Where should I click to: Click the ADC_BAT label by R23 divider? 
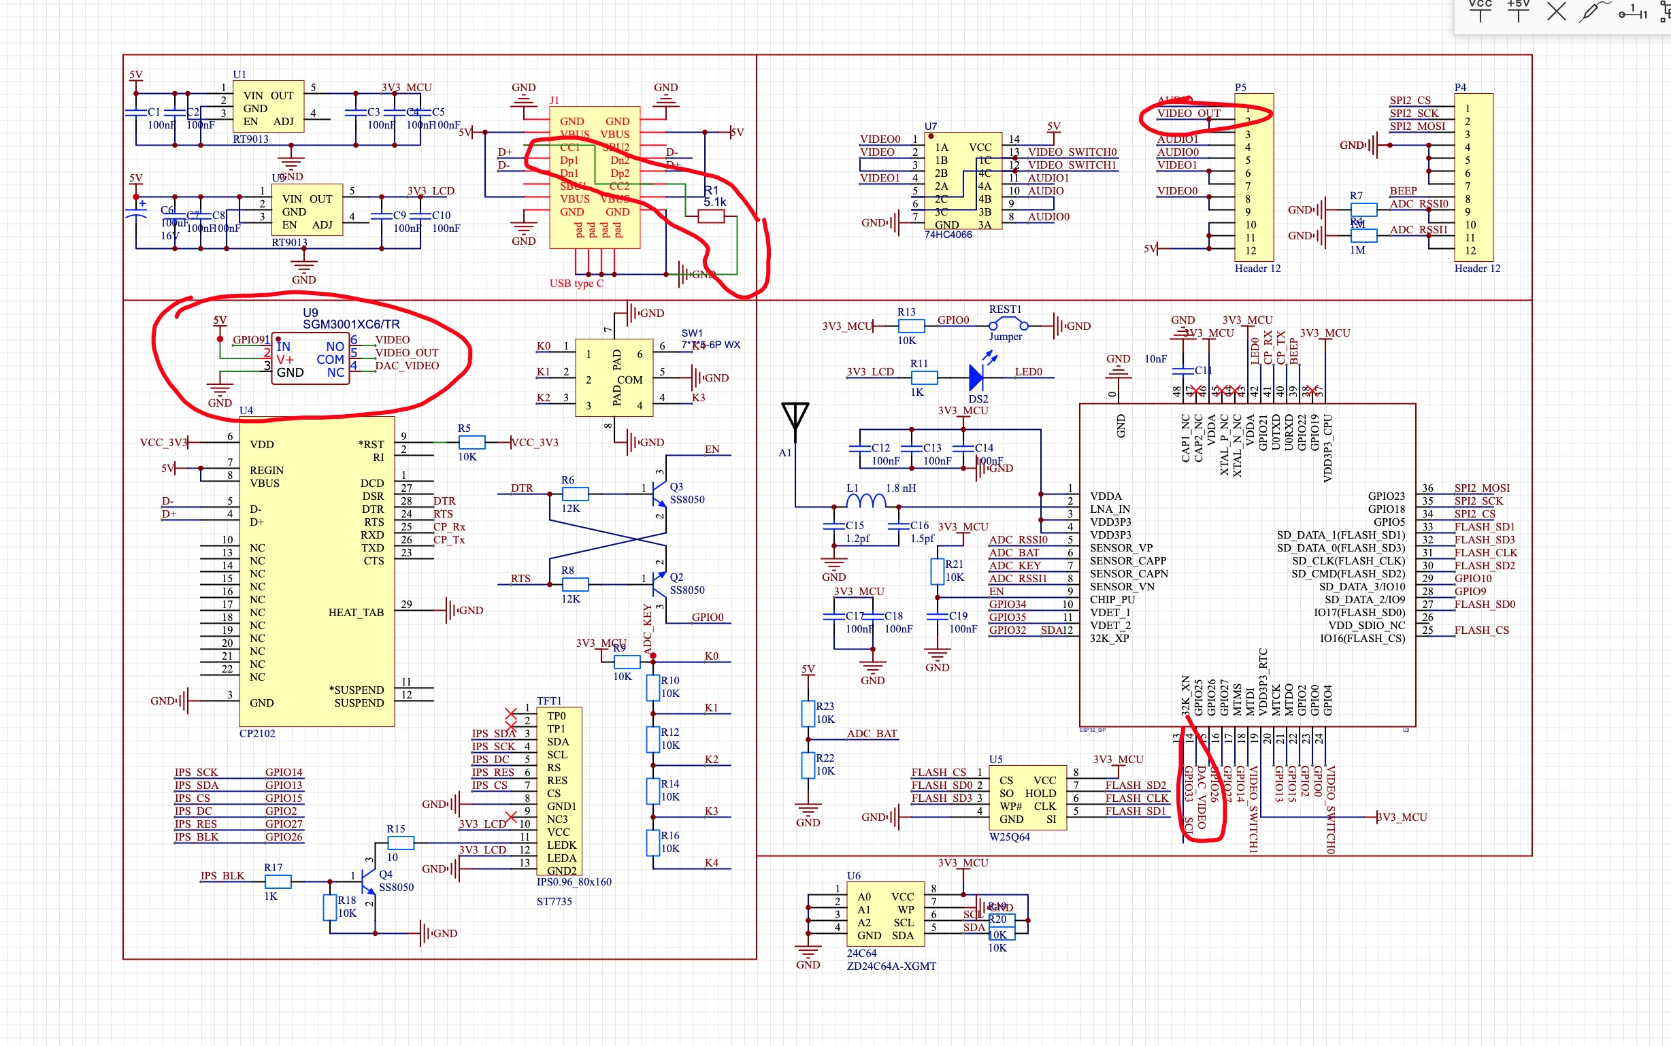tap(872, 734)
